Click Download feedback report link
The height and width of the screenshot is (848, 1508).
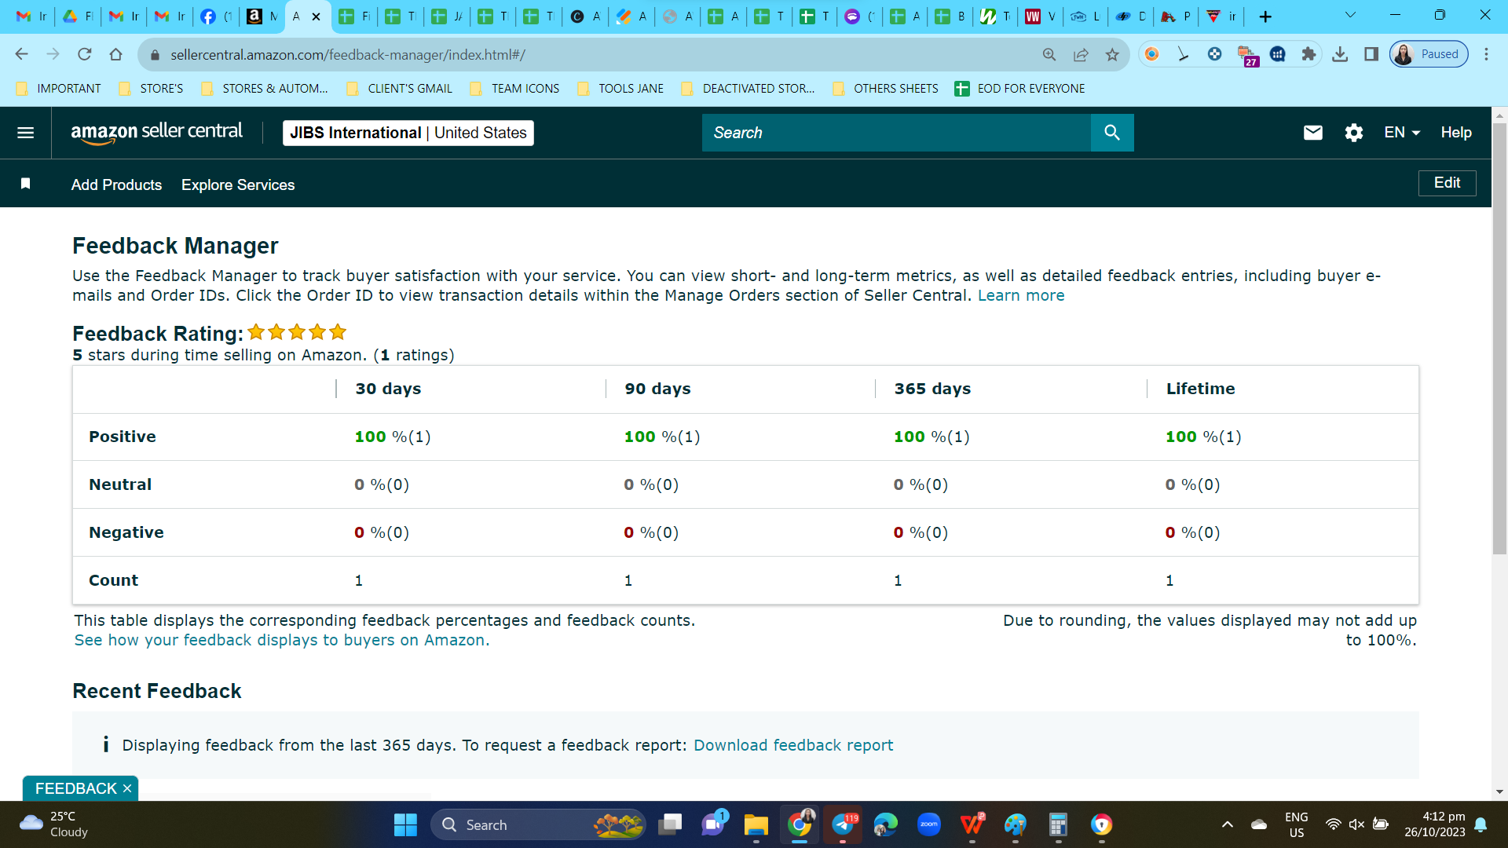tap(793, 745)
